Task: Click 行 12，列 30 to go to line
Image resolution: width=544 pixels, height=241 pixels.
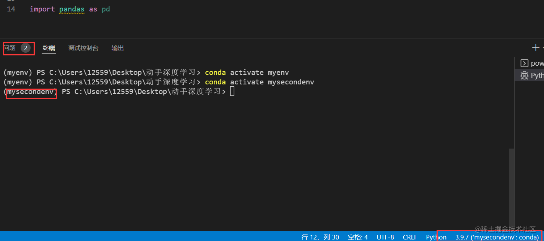Action: [320, 237]
